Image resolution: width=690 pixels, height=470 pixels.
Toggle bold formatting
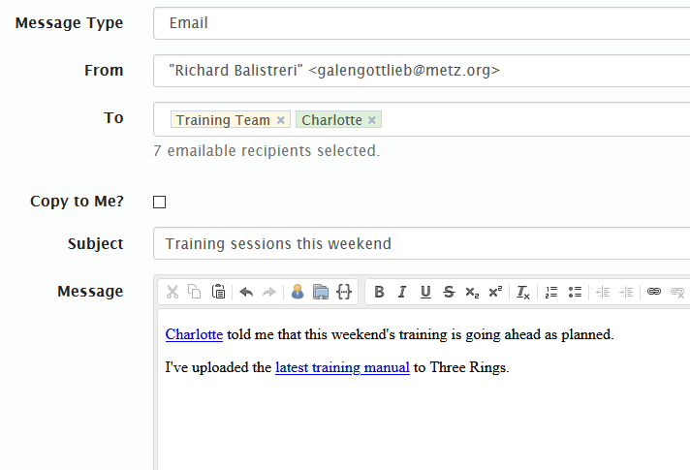pyautogui.click(x=379, y=292)
